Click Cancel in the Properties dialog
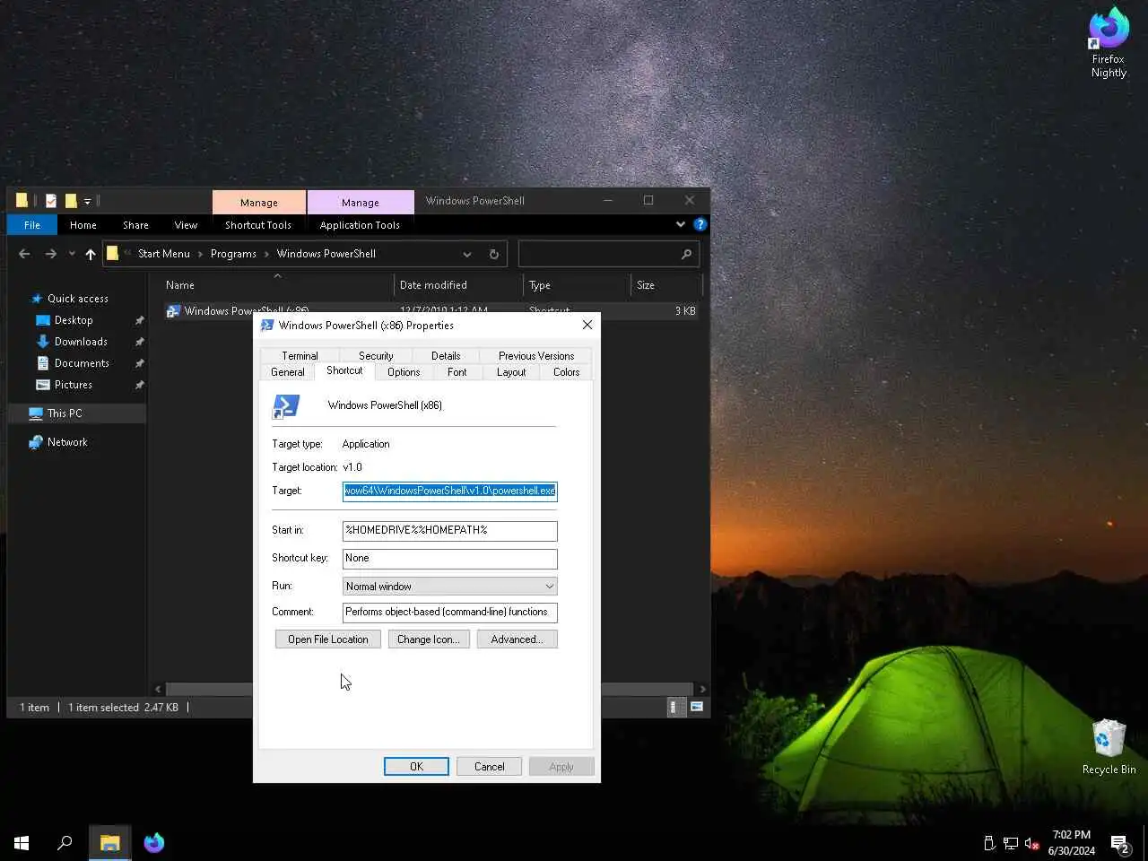The image size is (1148, 861). point(489,766)
